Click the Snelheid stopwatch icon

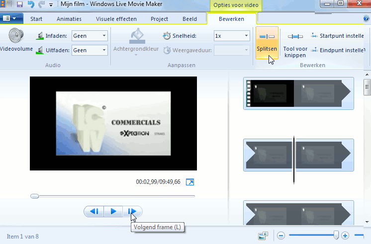(x=167, y=36)
